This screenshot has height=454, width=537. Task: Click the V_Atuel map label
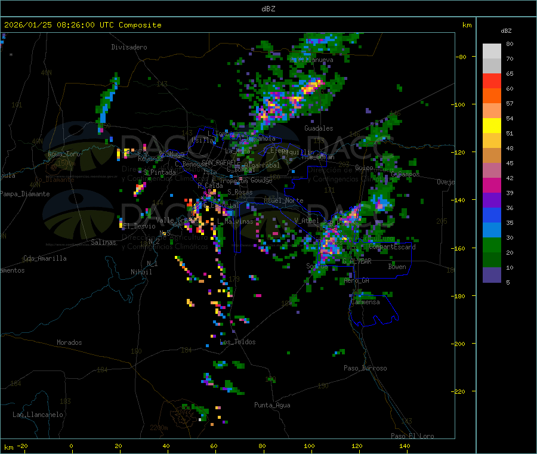[307, 221]
